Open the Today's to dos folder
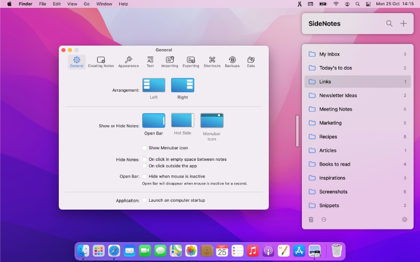Screen dimensions: 420x262 pos(358,68)
